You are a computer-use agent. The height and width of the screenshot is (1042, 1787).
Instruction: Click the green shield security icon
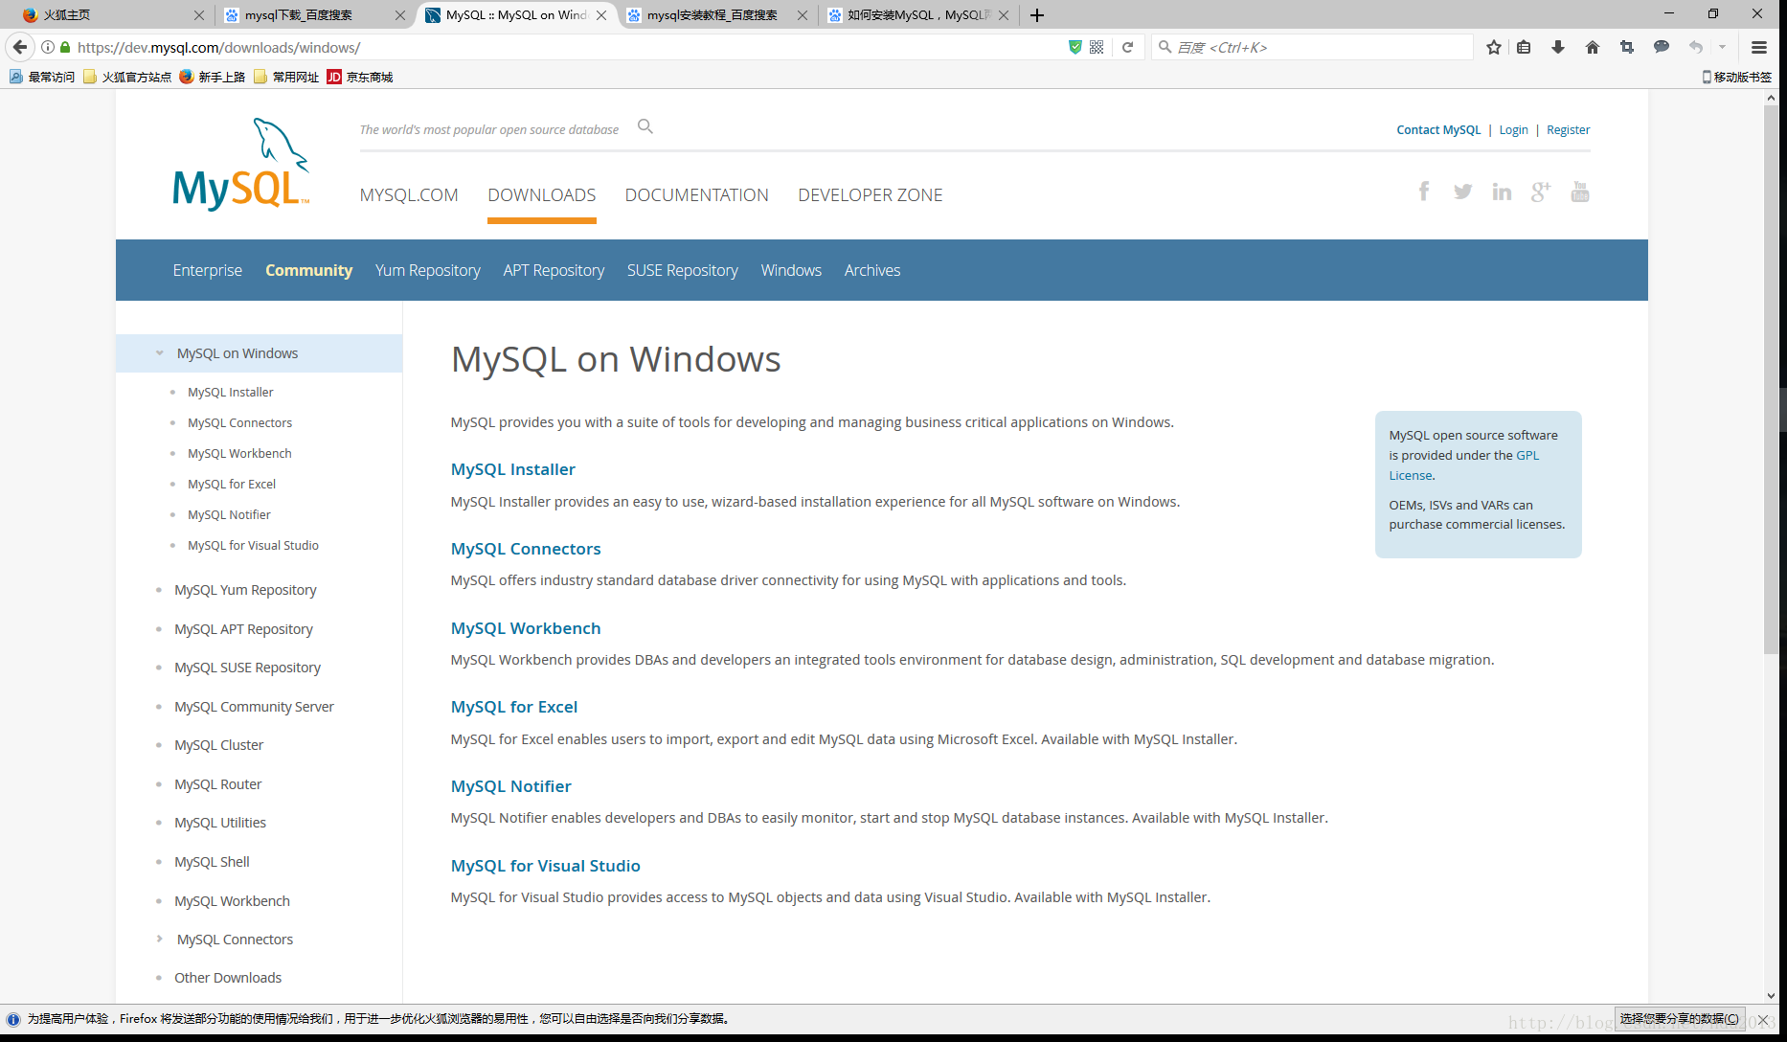[x=1075, y=47]
